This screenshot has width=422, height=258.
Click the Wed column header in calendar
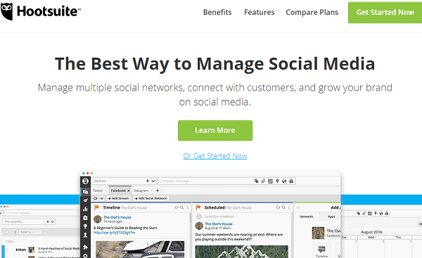tap(371, 238)
